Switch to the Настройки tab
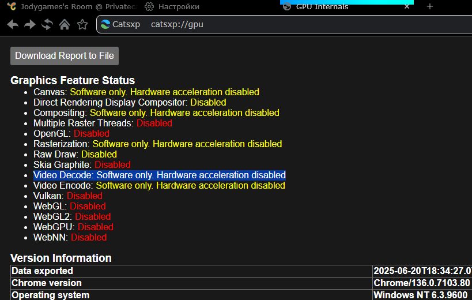 coord(178,6)
